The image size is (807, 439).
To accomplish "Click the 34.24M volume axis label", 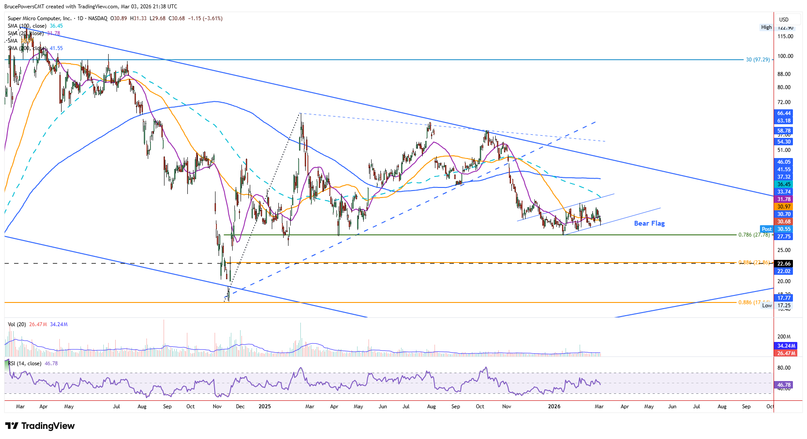I will click(x=786, y=346).
